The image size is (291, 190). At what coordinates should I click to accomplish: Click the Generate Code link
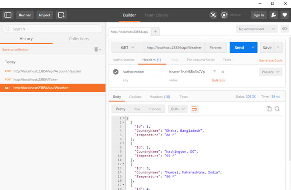click(x=271, y=60)
